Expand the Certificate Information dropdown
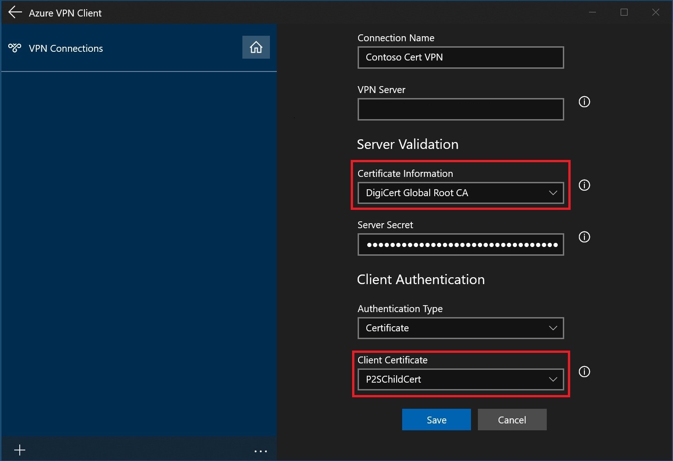The height and width of the screenshot is (461, 673). pos(460,193)
